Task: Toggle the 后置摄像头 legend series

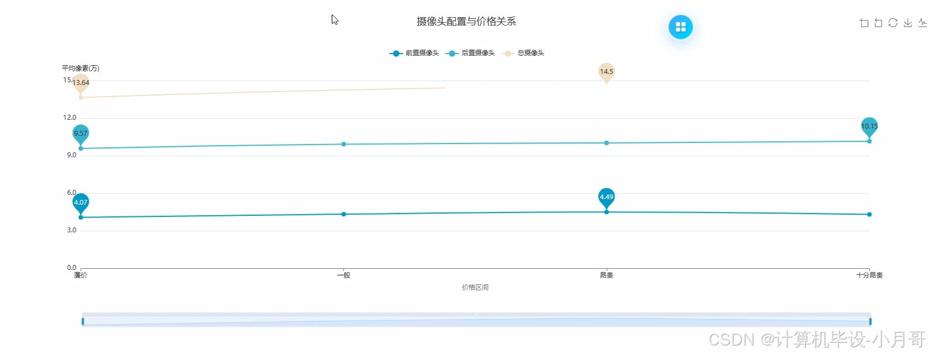Action: click(470, 53)
